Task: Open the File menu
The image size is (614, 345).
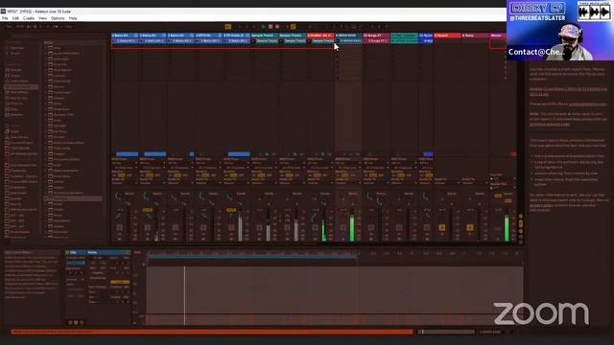Action: point(5,18)
